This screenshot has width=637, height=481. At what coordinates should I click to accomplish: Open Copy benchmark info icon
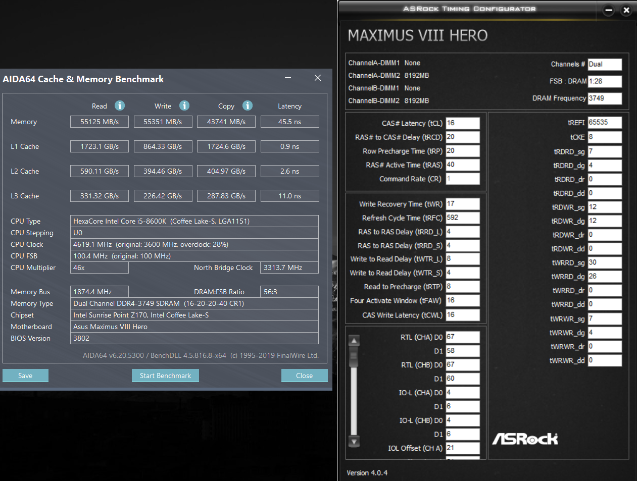(247, 105)
